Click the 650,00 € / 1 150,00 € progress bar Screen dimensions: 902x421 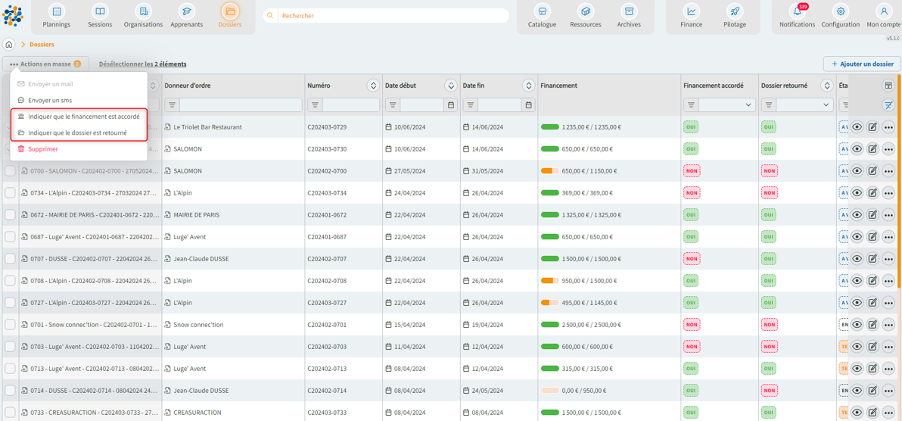click(550, 171)
